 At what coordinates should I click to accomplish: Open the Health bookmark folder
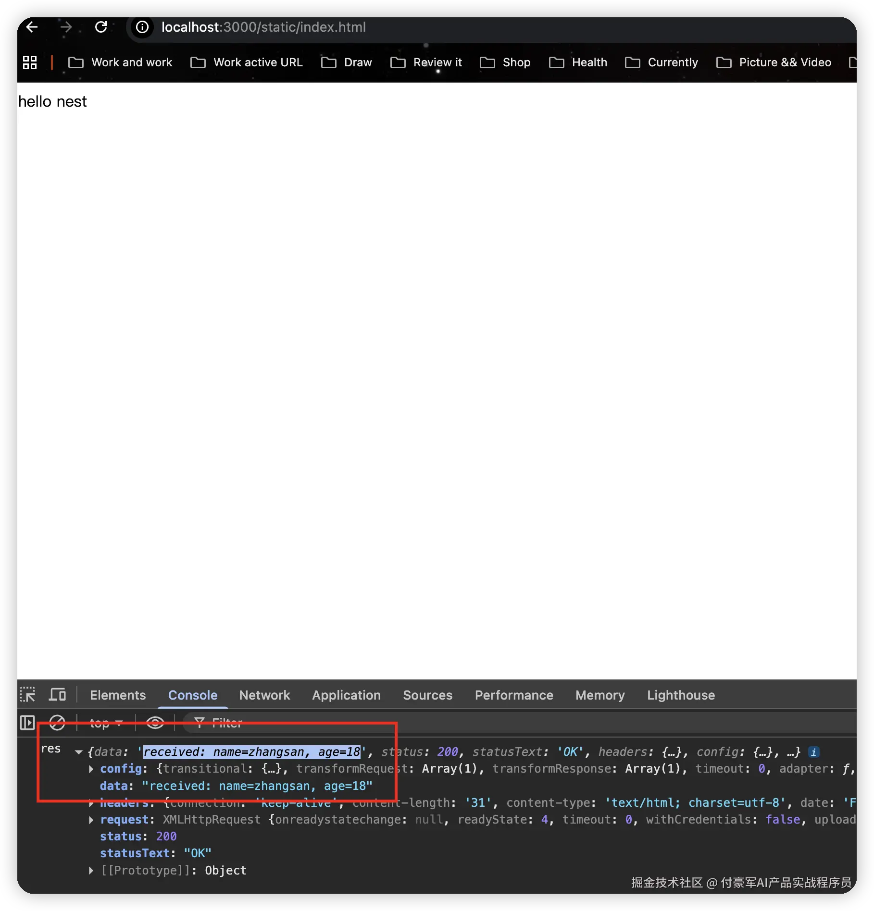[578, 62]
